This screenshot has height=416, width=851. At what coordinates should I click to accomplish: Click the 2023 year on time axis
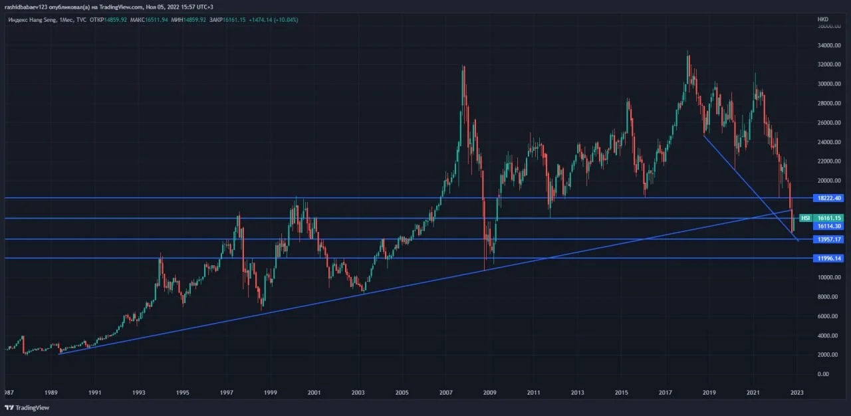(797, 393)
